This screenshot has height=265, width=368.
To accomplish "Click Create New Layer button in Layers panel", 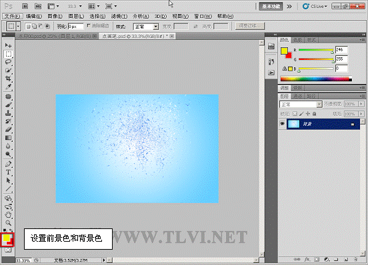I will click(x=346, y=260).
